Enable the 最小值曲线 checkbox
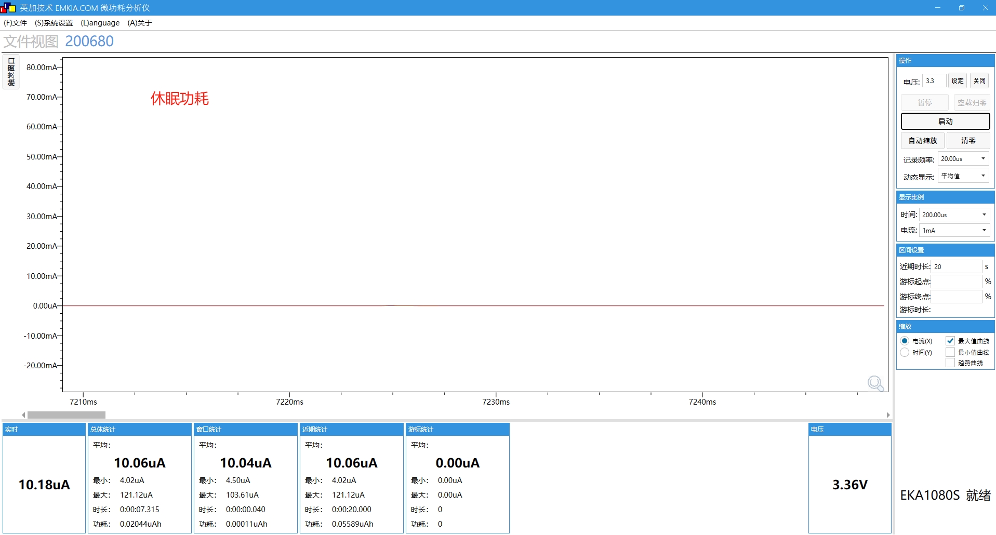Viewport: 996px width, 535px height. tap(950, 352)
